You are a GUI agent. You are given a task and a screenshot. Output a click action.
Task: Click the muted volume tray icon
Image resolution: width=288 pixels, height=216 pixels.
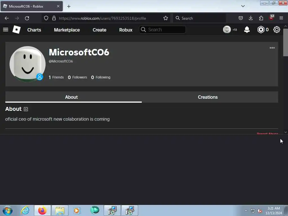tap(260, 211)
